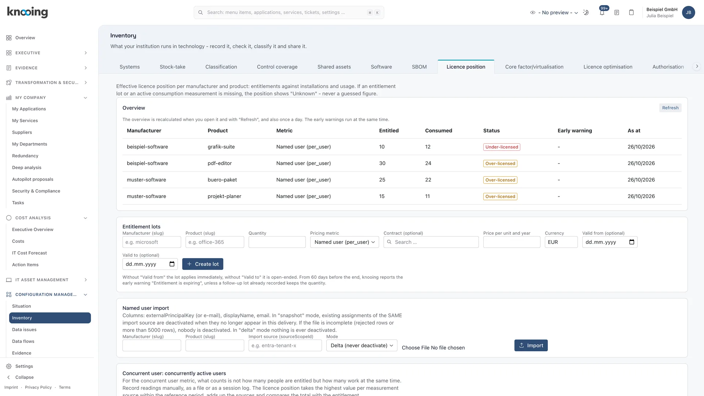Switch to the Systems tab

click(129, 67)
